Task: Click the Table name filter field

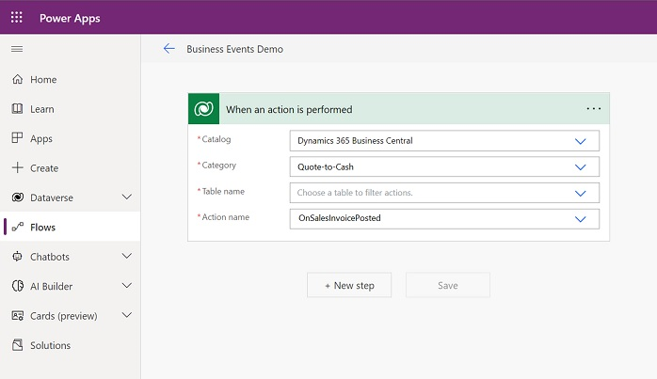Action: pyautogui.click(x=433, y=193)
